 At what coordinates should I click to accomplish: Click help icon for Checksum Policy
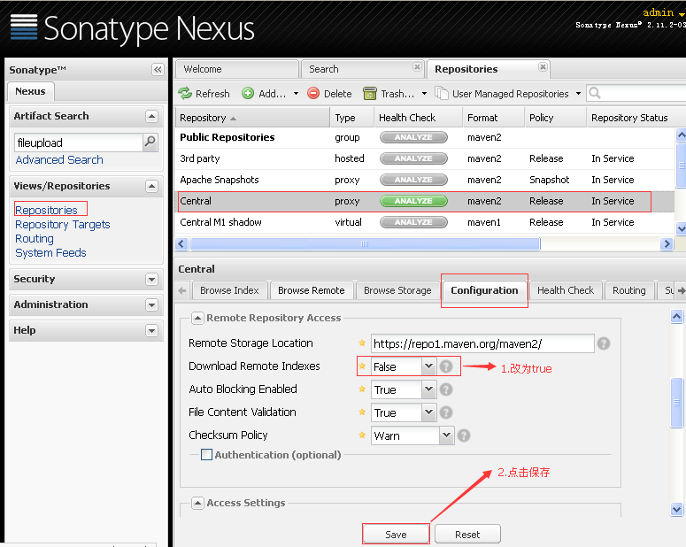tap(464, 435)
